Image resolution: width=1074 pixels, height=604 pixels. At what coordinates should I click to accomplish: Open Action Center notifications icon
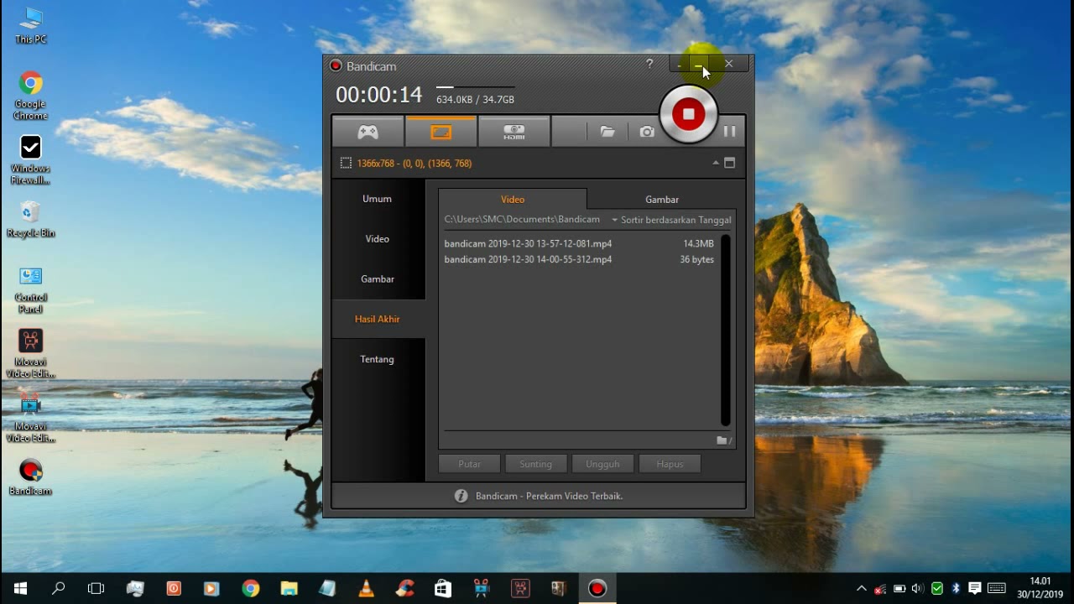974,589
